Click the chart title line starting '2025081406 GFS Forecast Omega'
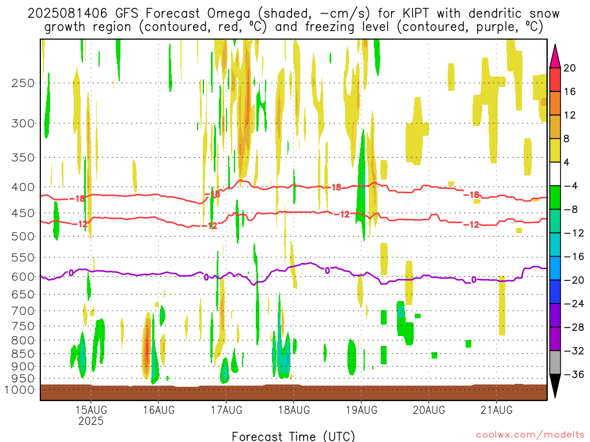This screenshot has height=442, width=590. click(293, 14)
